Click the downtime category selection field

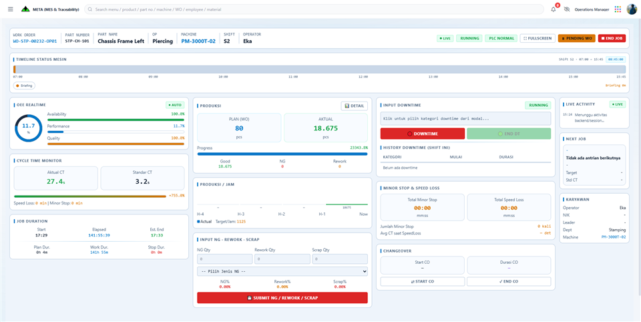tap(465, 119)
